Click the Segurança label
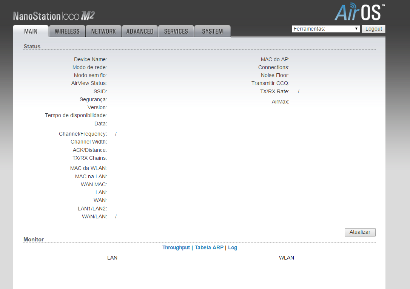This screenshot has height=289, width=410. pyautogui.click(x=93, y=100)
